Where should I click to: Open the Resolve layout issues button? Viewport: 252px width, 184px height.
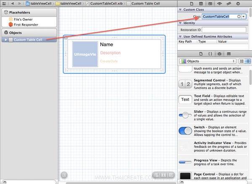(x=171, y=175)
